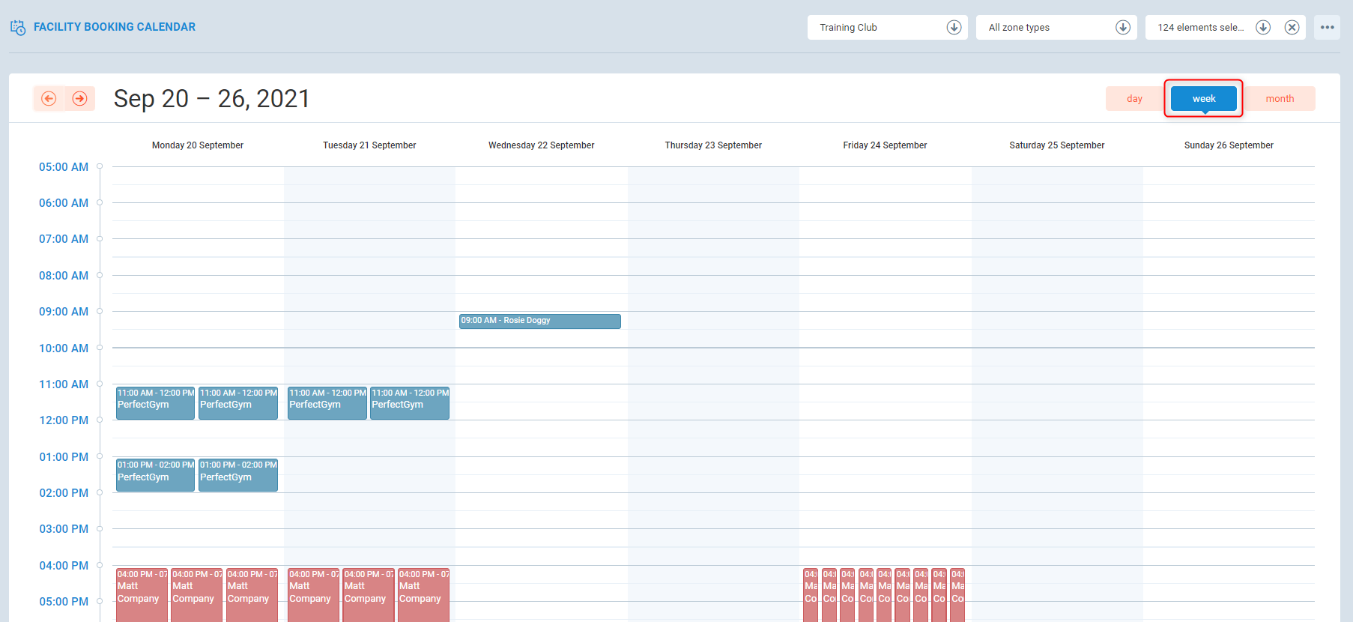The width and height of the screenshot is (1353, 622).
Task: Expand the Training Club dropdown
Action: click(877, 28)
